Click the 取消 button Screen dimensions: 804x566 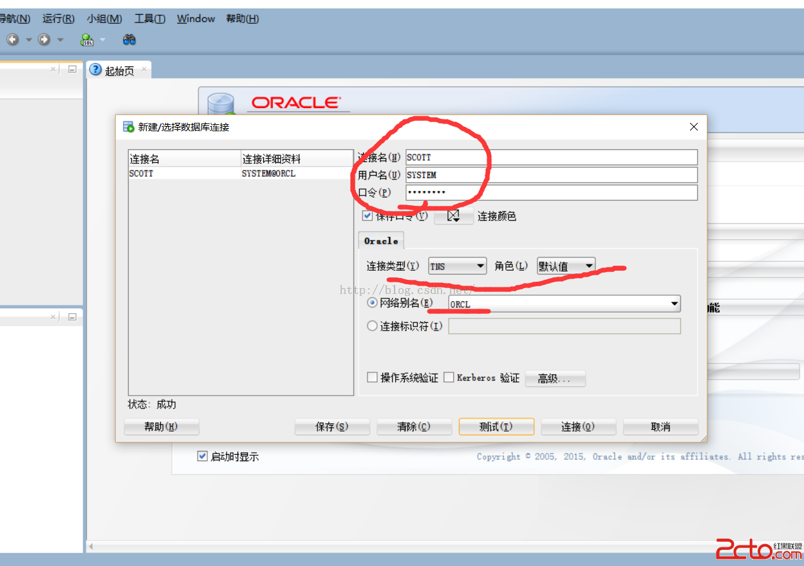tap(660, 426)
